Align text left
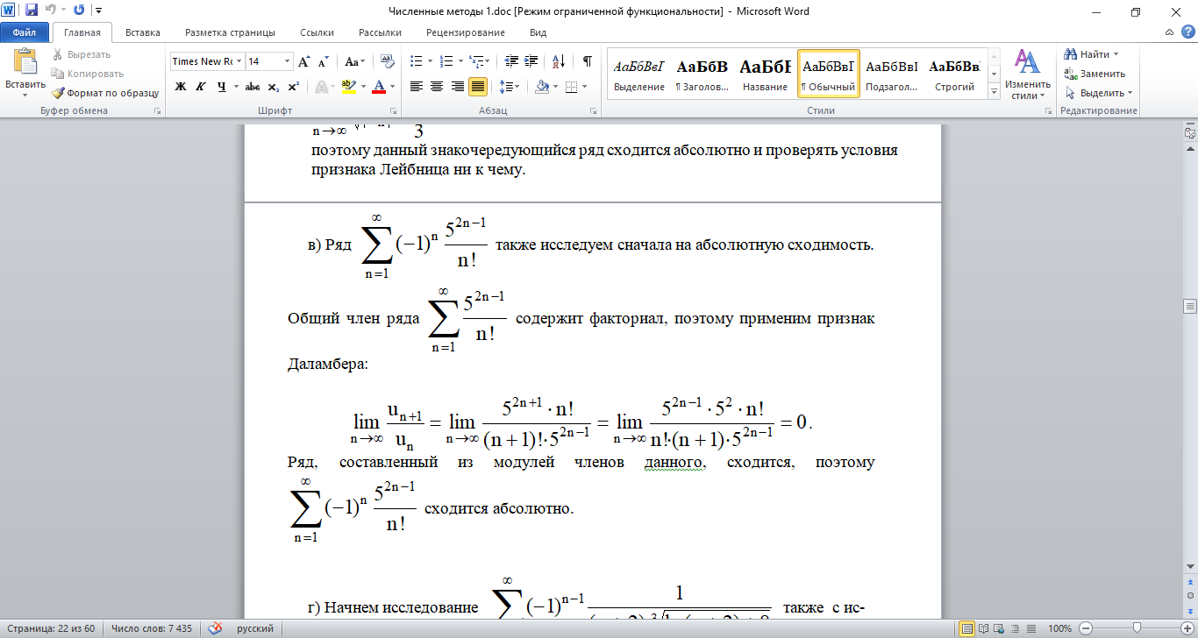The image size is (1198, 638). [x=417, y=87]
